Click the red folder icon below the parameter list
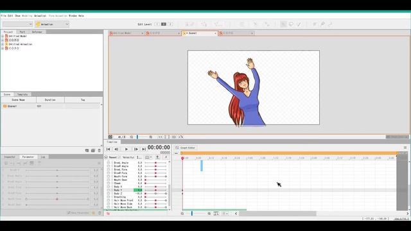 108,214
